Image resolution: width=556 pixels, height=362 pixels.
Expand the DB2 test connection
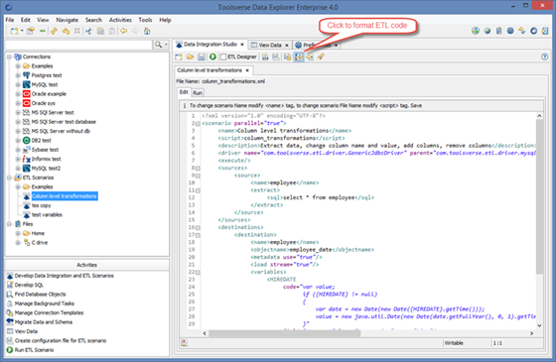tap(18, 140)
